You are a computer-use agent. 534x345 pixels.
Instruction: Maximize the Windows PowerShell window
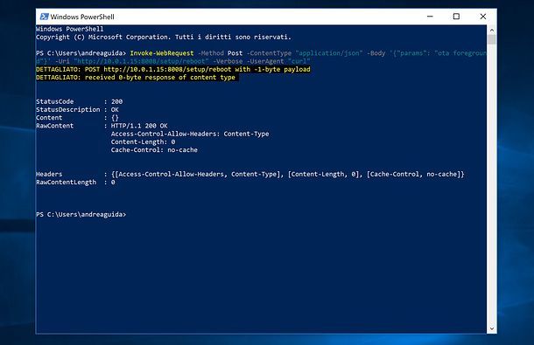point(456,17)
